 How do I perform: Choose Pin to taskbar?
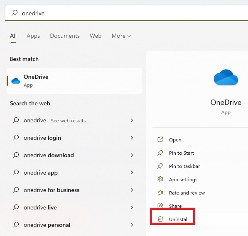184,166
